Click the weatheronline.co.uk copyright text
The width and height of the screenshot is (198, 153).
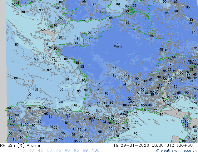tap(176, 151)
